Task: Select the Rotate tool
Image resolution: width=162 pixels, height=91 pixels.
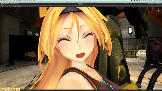Action: pos(6,4)
